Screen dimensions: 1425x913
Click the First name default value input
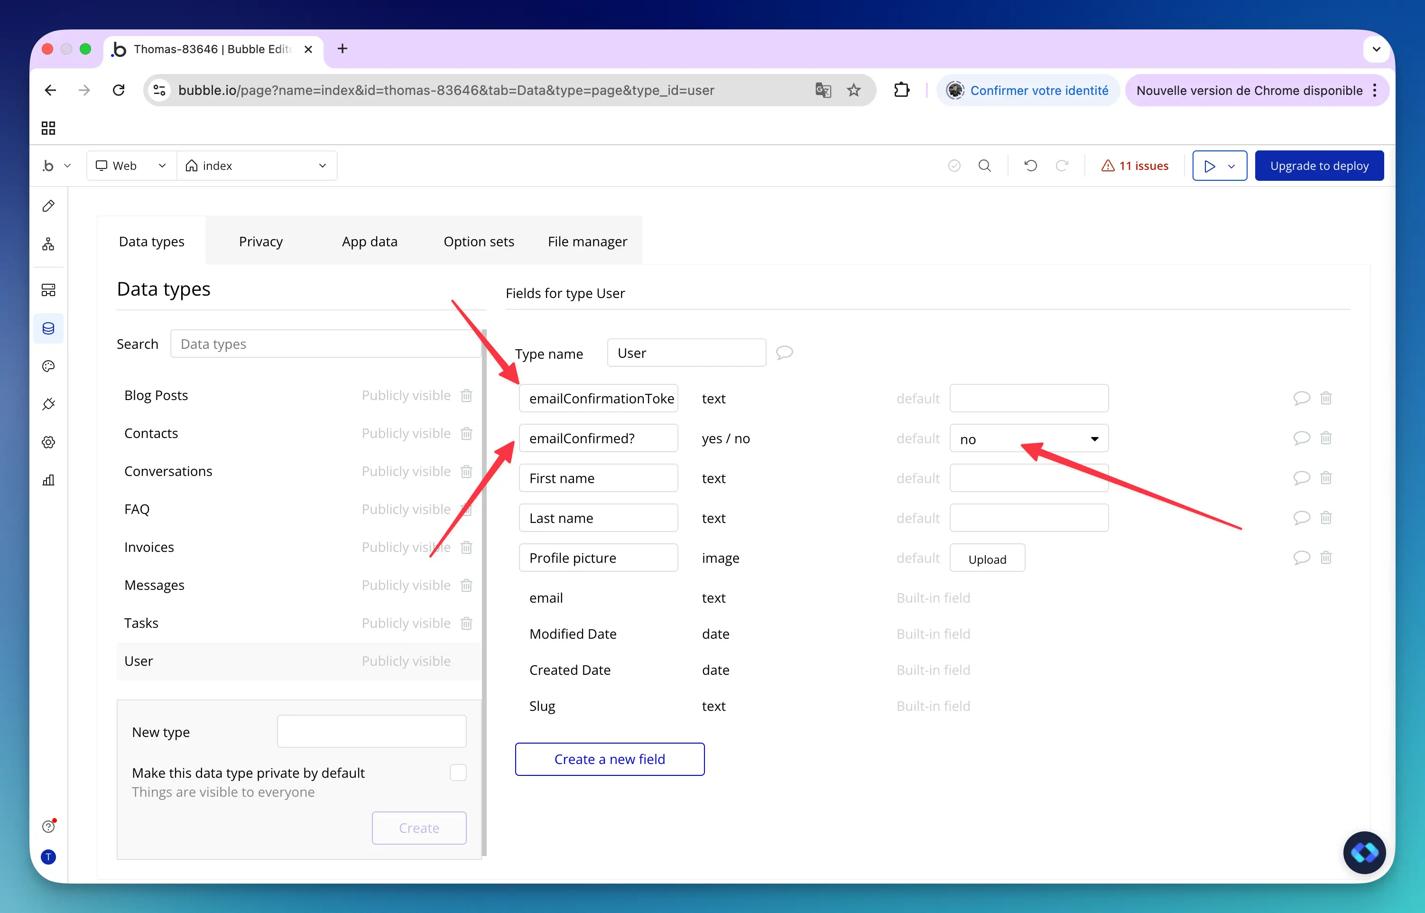(x=1028, y=478)
